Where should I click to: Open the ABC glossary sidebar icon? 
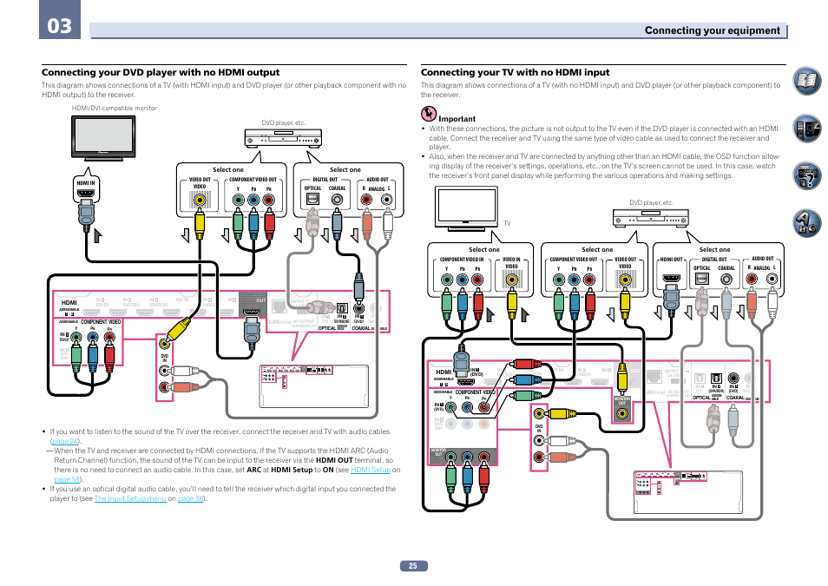[807, 222]
